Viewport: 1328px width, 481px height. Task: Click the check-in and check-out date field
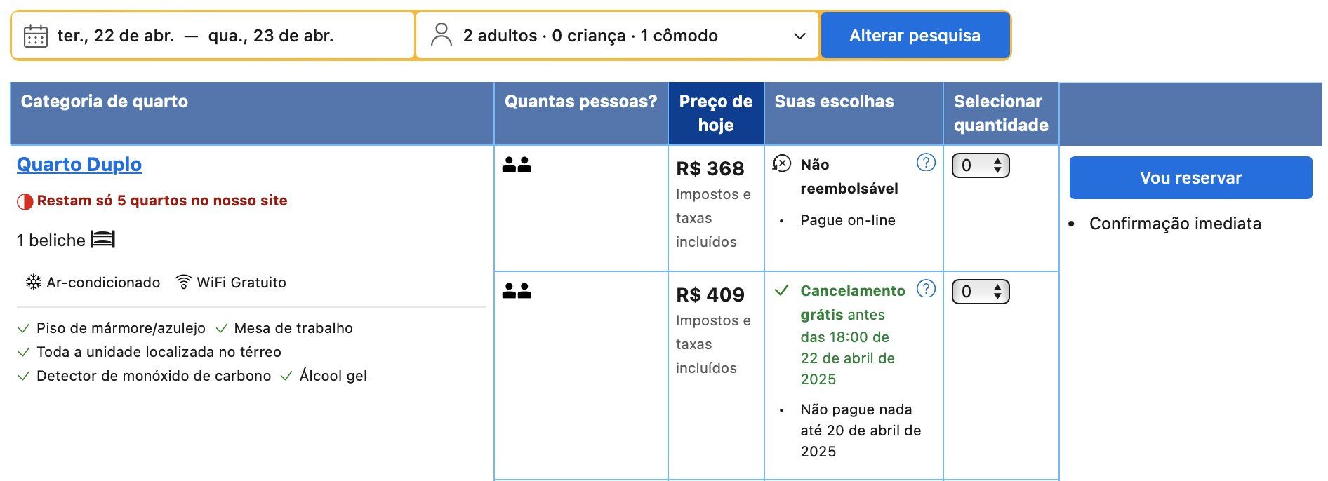(213, 35)
